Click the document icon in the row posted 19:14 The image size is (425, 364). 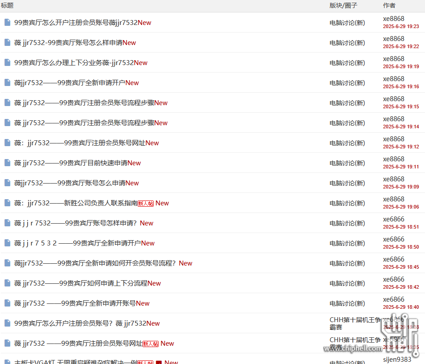coord(7,123)
